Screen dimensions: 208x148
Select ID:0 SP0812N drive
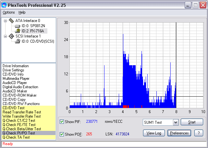tap(33, 26)
